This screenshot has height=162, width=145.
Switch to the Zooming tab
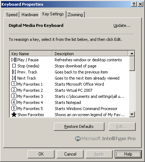(x=75, y=15)
